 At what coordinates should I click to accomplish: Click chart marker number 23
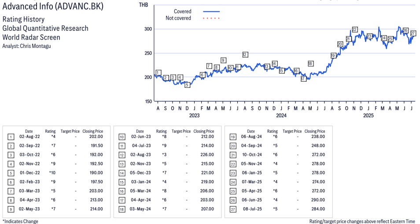click(x=369, y=36)
